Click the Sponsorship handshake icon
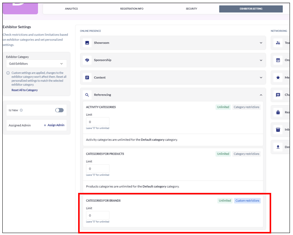Image resolution: width=293 pixels, height=235 pixels. [87, 60]
